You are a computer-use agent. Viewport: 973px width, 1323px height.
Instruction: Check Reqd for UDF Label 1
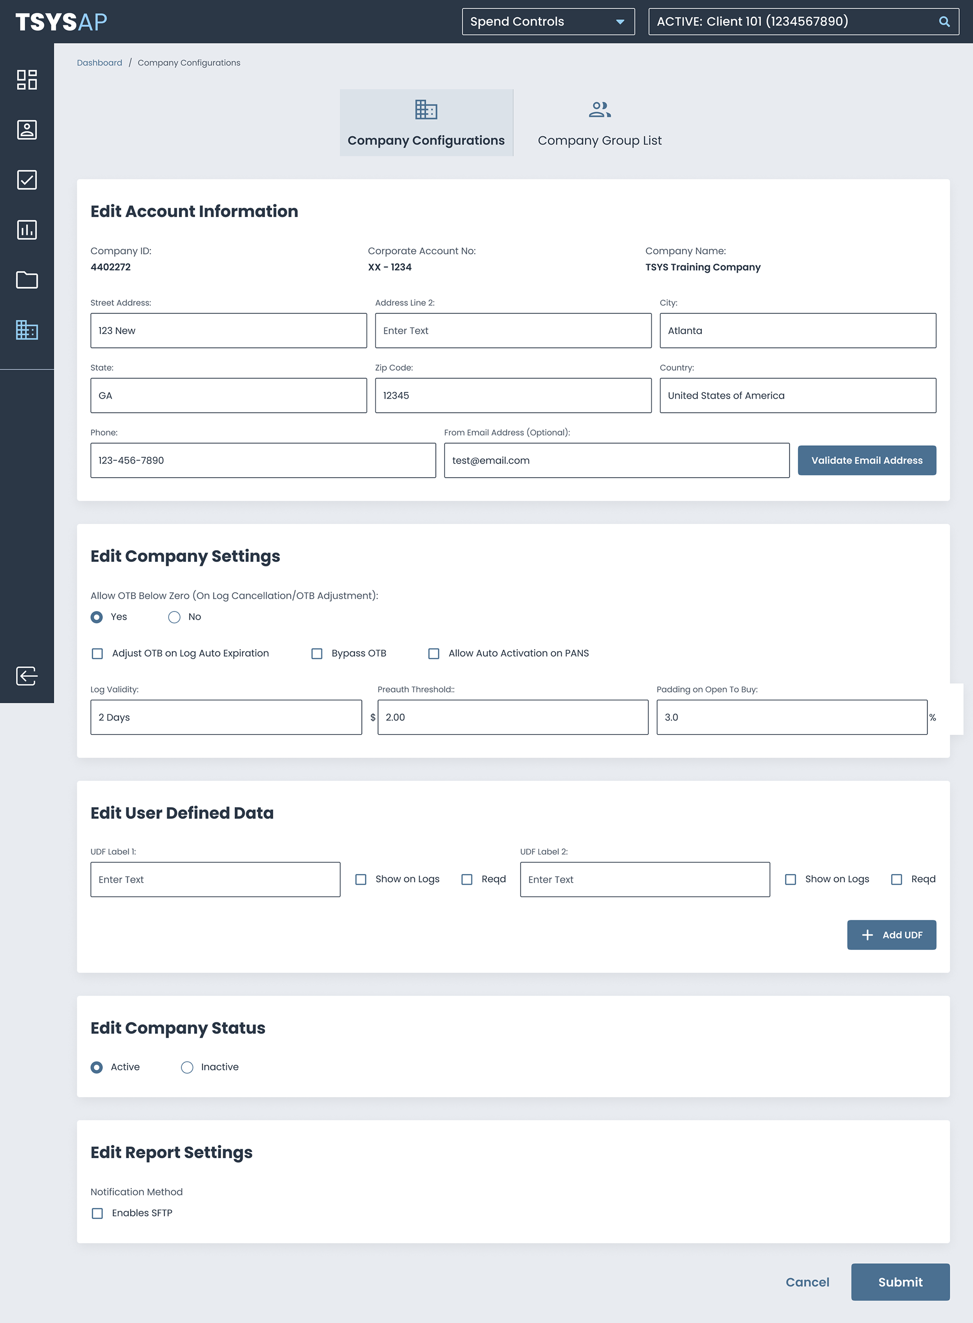(467, 879)
